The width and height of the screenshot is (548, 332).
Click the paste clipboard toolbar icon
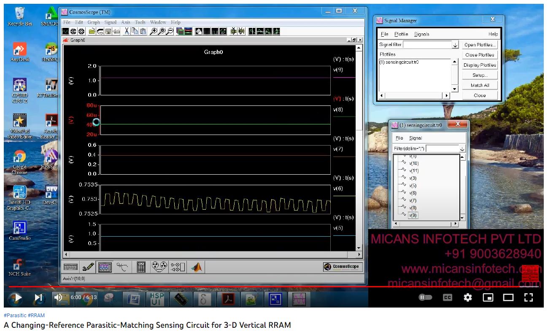[143, 31]
